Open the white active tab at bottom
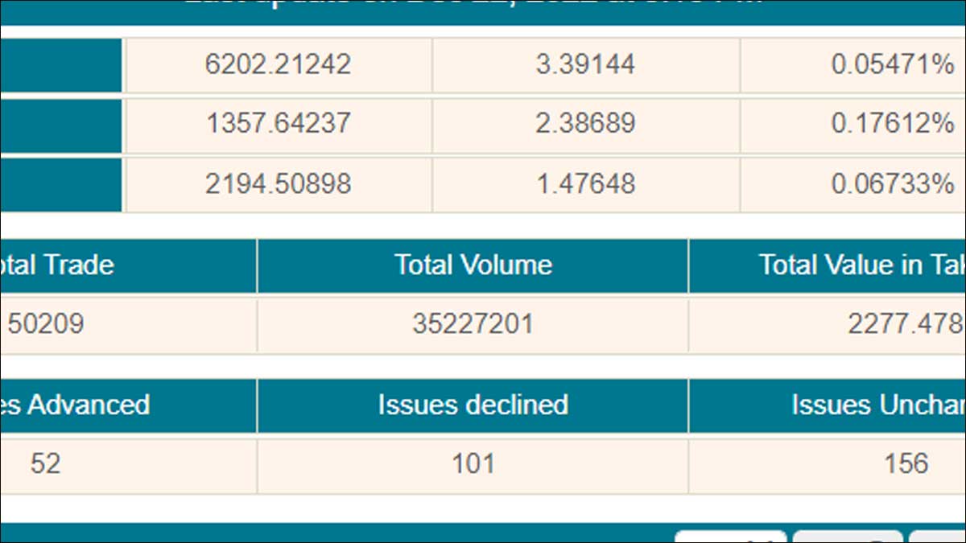This screenshot has height=543, width=966. (730, 537)
